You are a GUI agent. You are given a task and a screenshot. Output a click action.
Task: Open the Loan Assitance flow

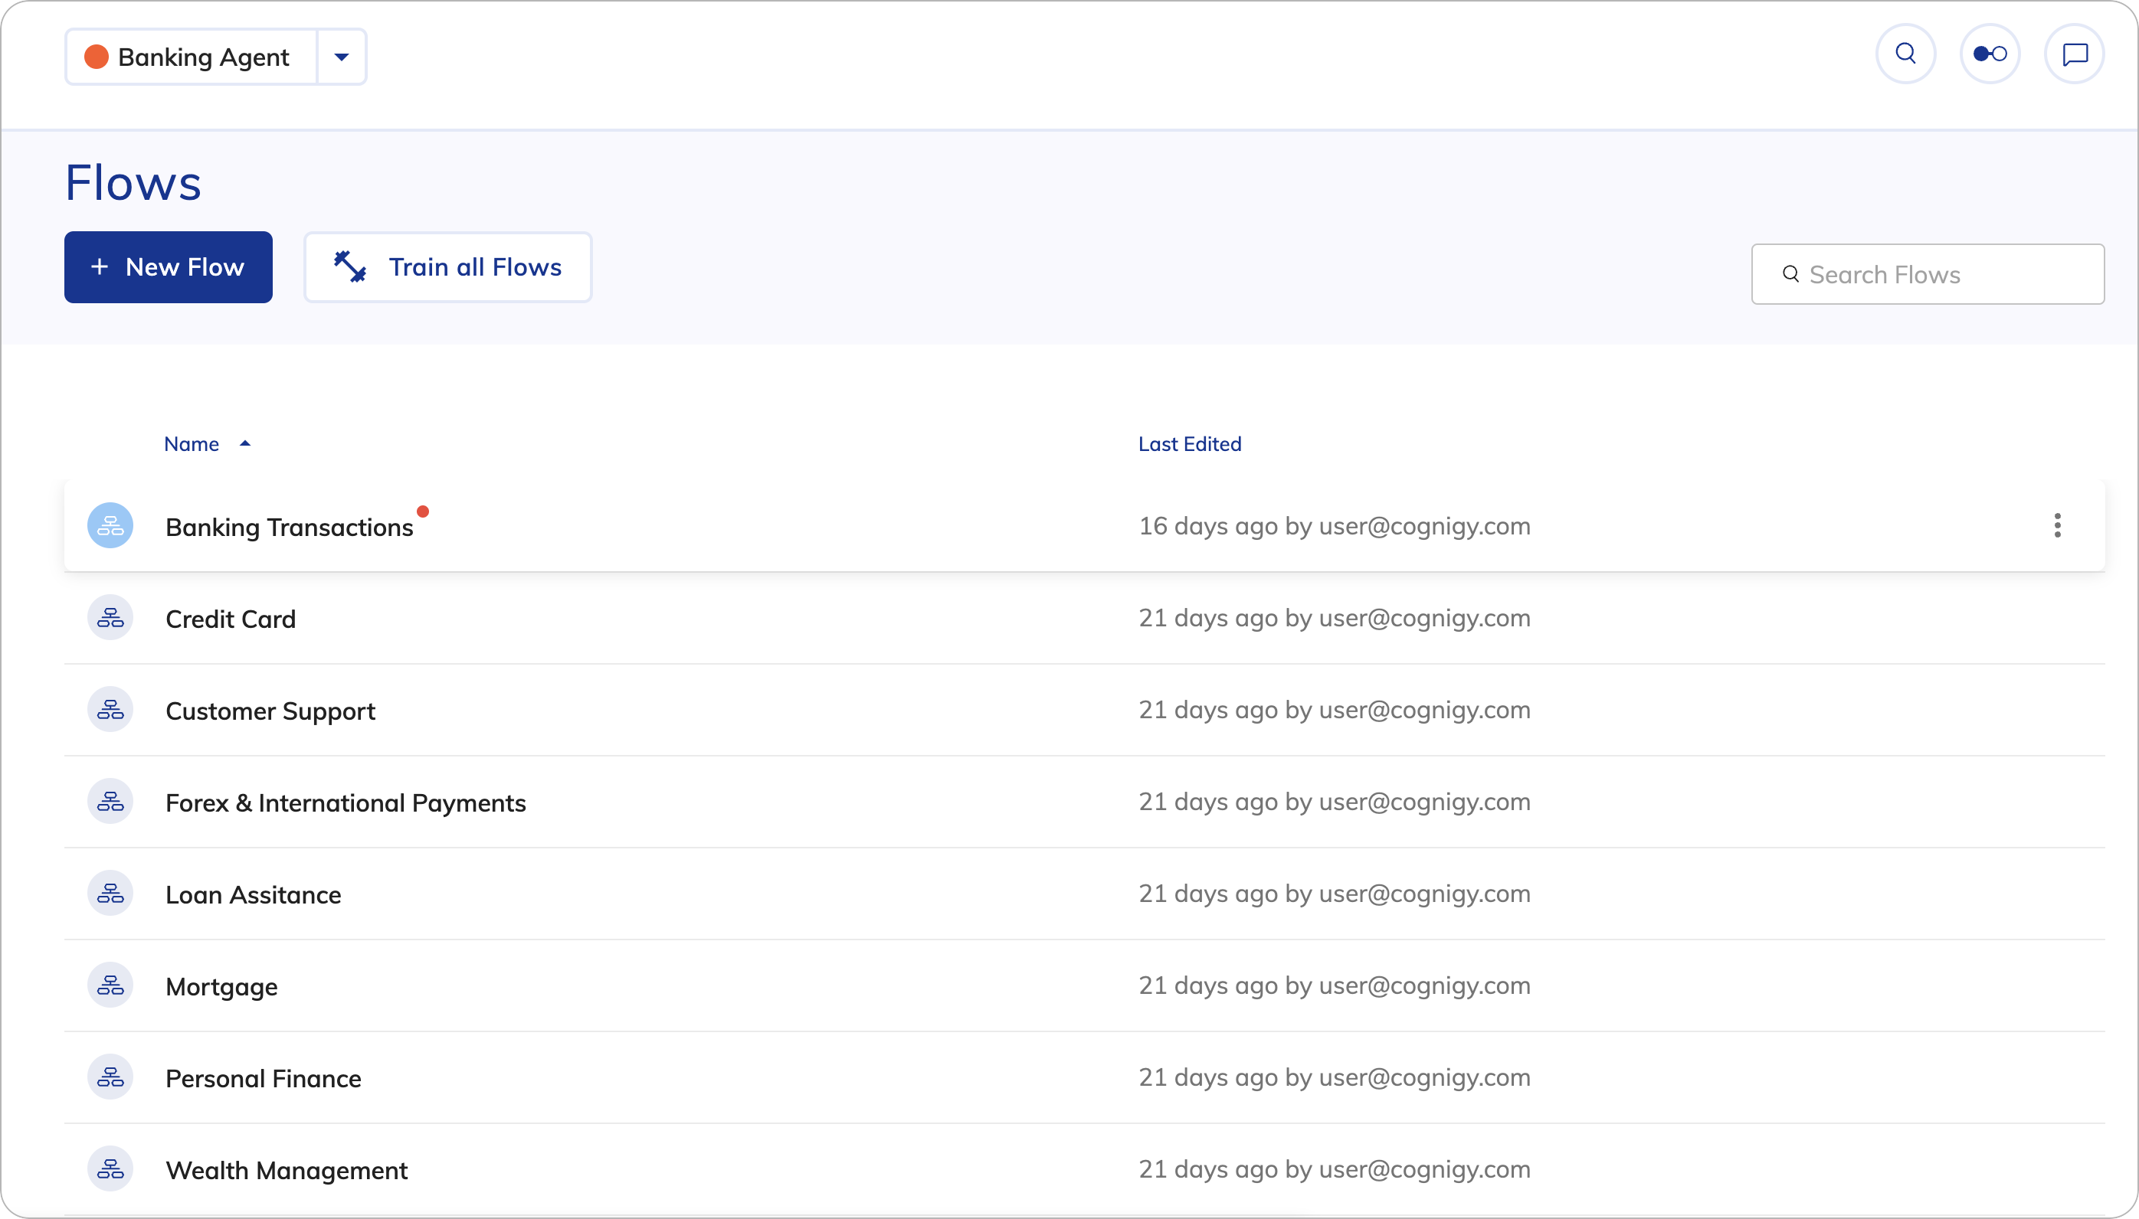tap(253, 895)
